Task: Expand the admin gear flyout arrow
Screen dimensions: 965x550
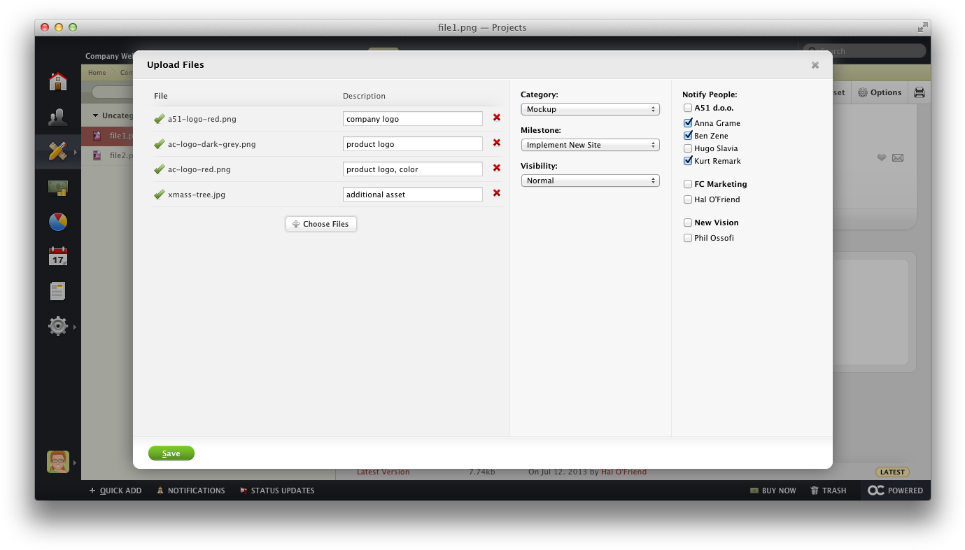Action: (x=75, y=327)
